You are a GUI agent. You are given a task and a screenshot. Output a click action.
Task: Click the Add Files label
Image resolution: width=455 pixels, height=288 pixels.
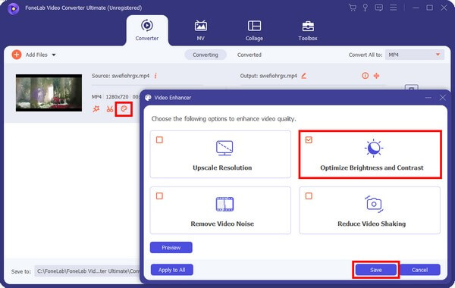(x=36, y=55)
